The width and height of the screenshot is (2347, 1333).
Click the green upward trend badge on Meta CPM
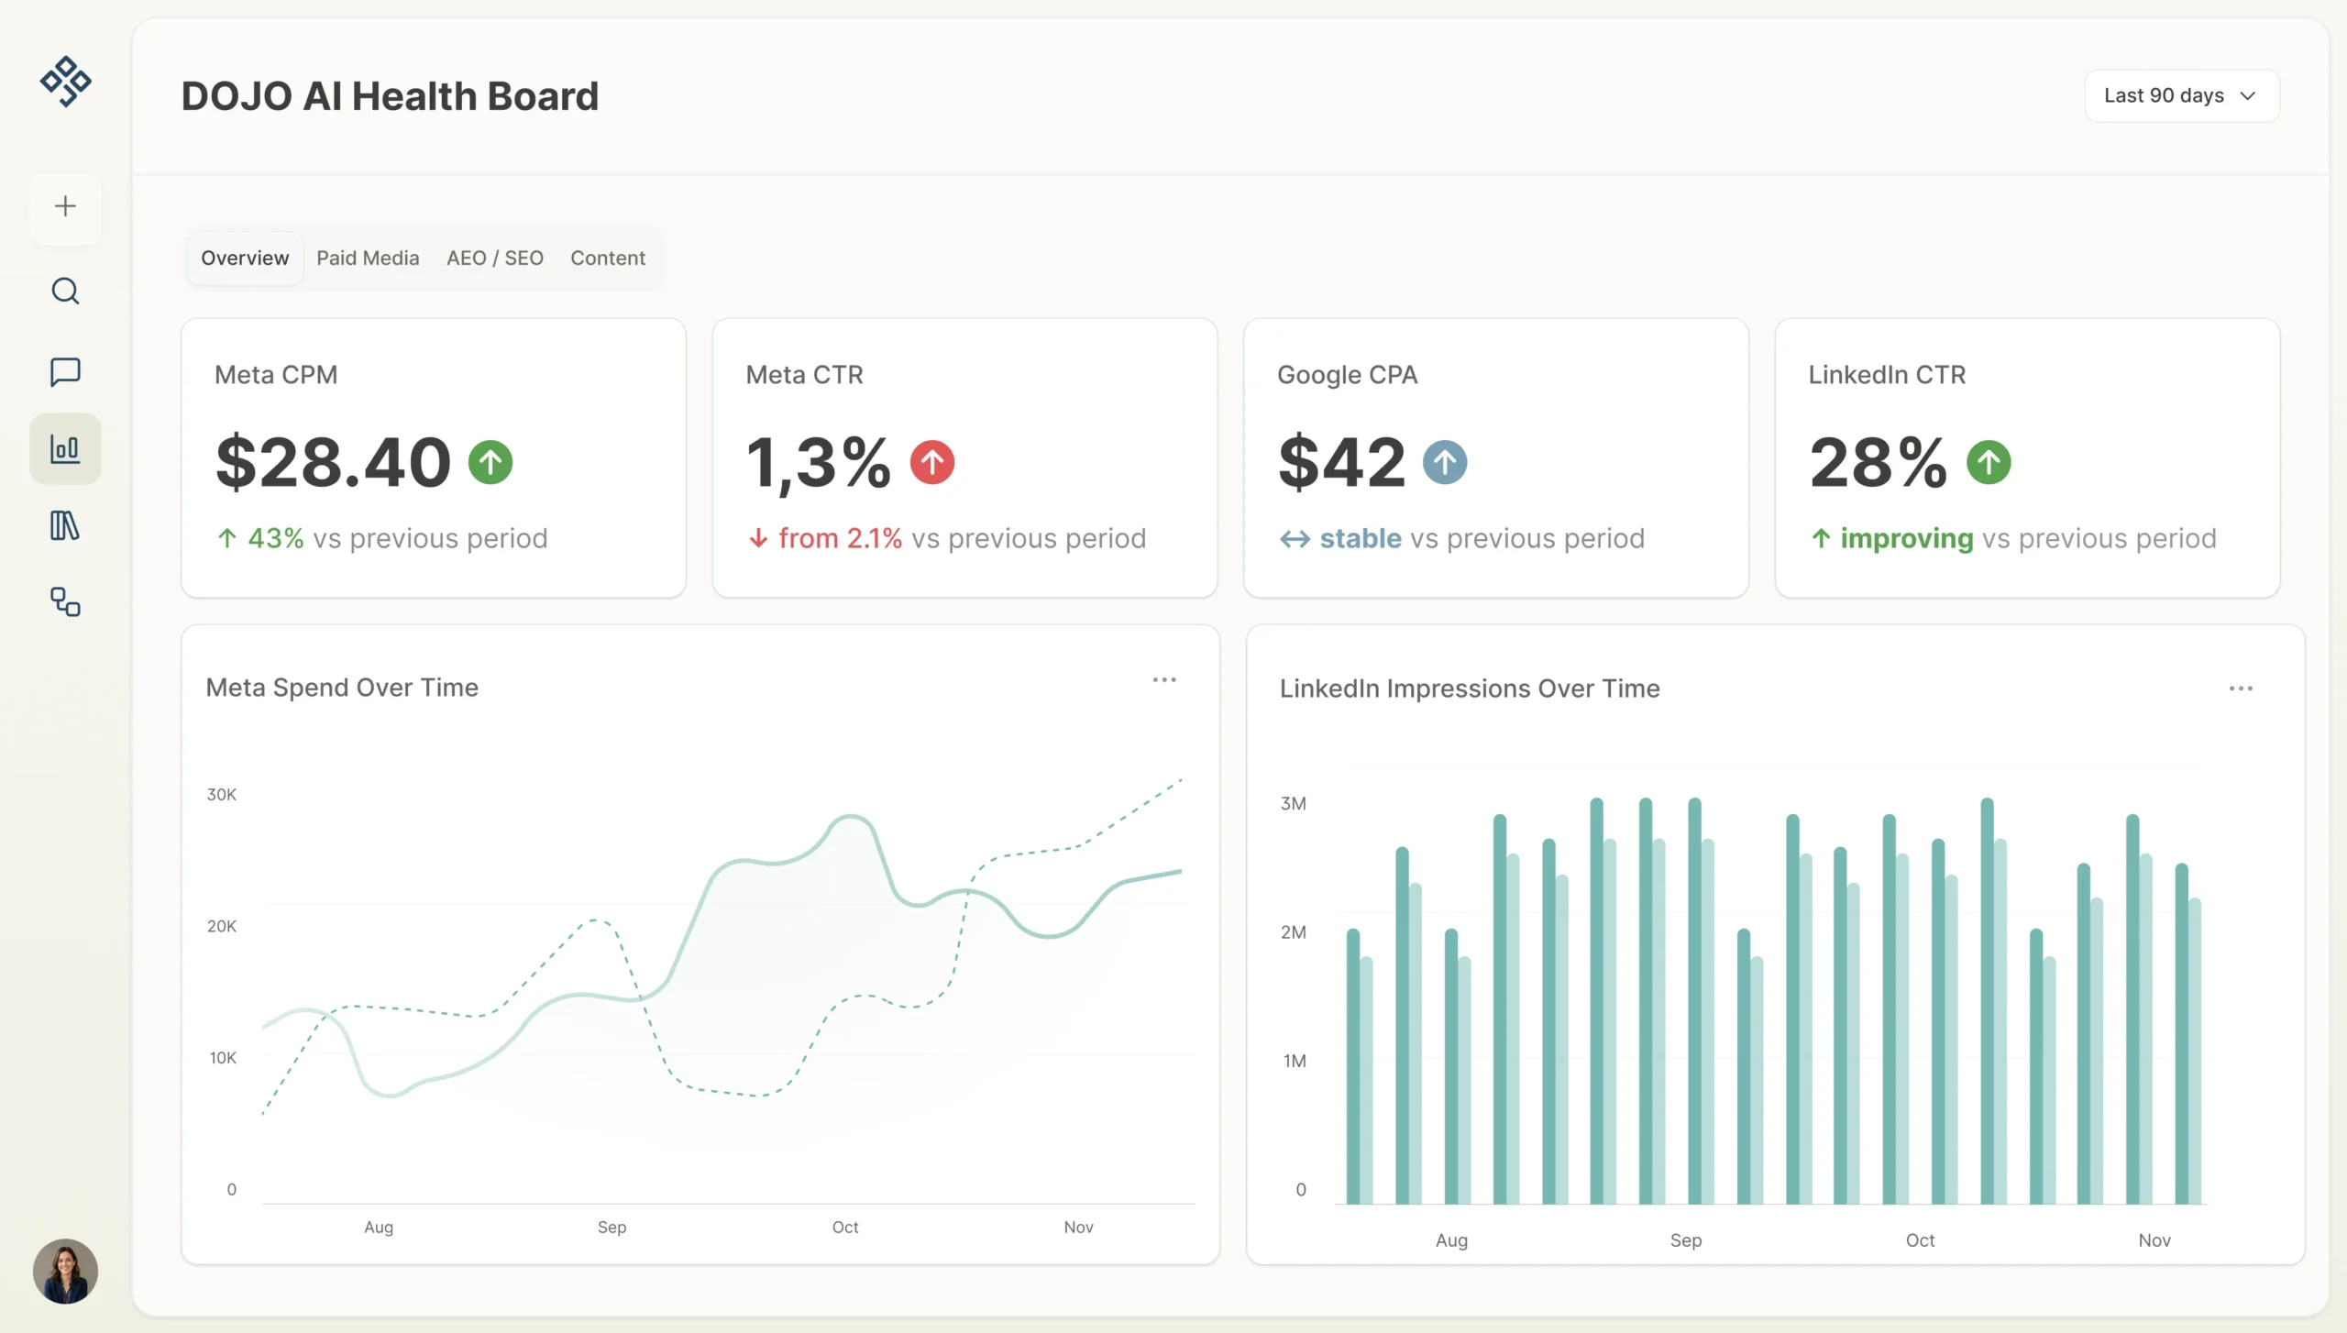coord(490,462)
